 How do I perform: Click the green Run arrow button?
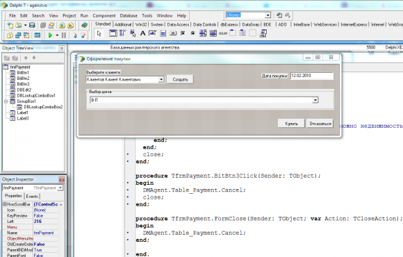point(50,35)
